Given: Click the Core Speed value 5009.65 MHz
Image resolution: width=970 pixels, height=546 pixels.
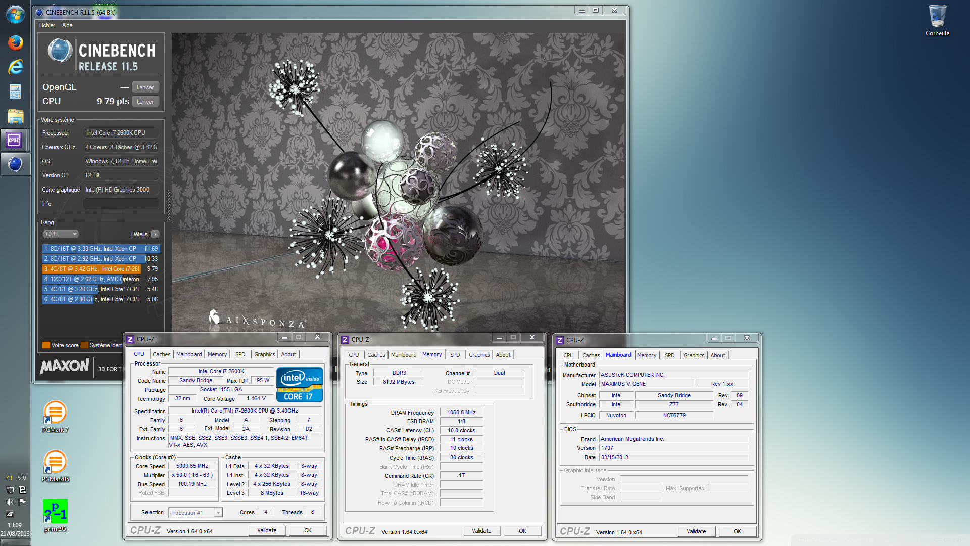Looking at the screenshot, I should tap(192, 466).
